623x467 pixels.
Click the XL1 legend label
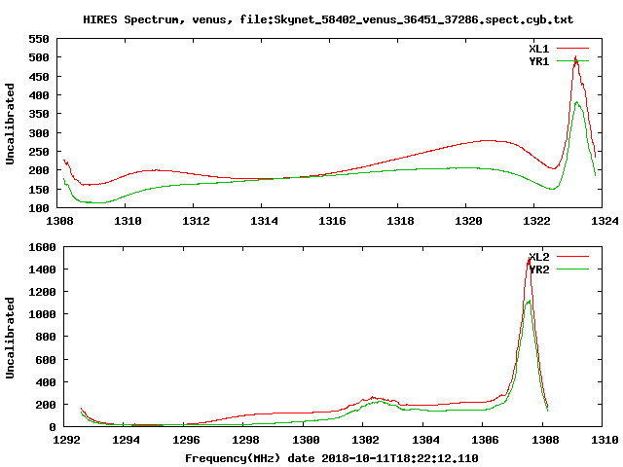click(x=538, y=49)
